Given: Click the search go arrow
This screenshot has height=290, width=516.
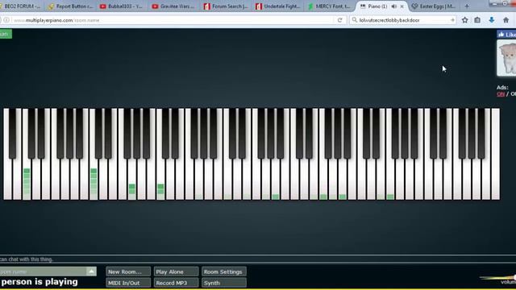Looking at the screenshot, I should tap(452, 20).
